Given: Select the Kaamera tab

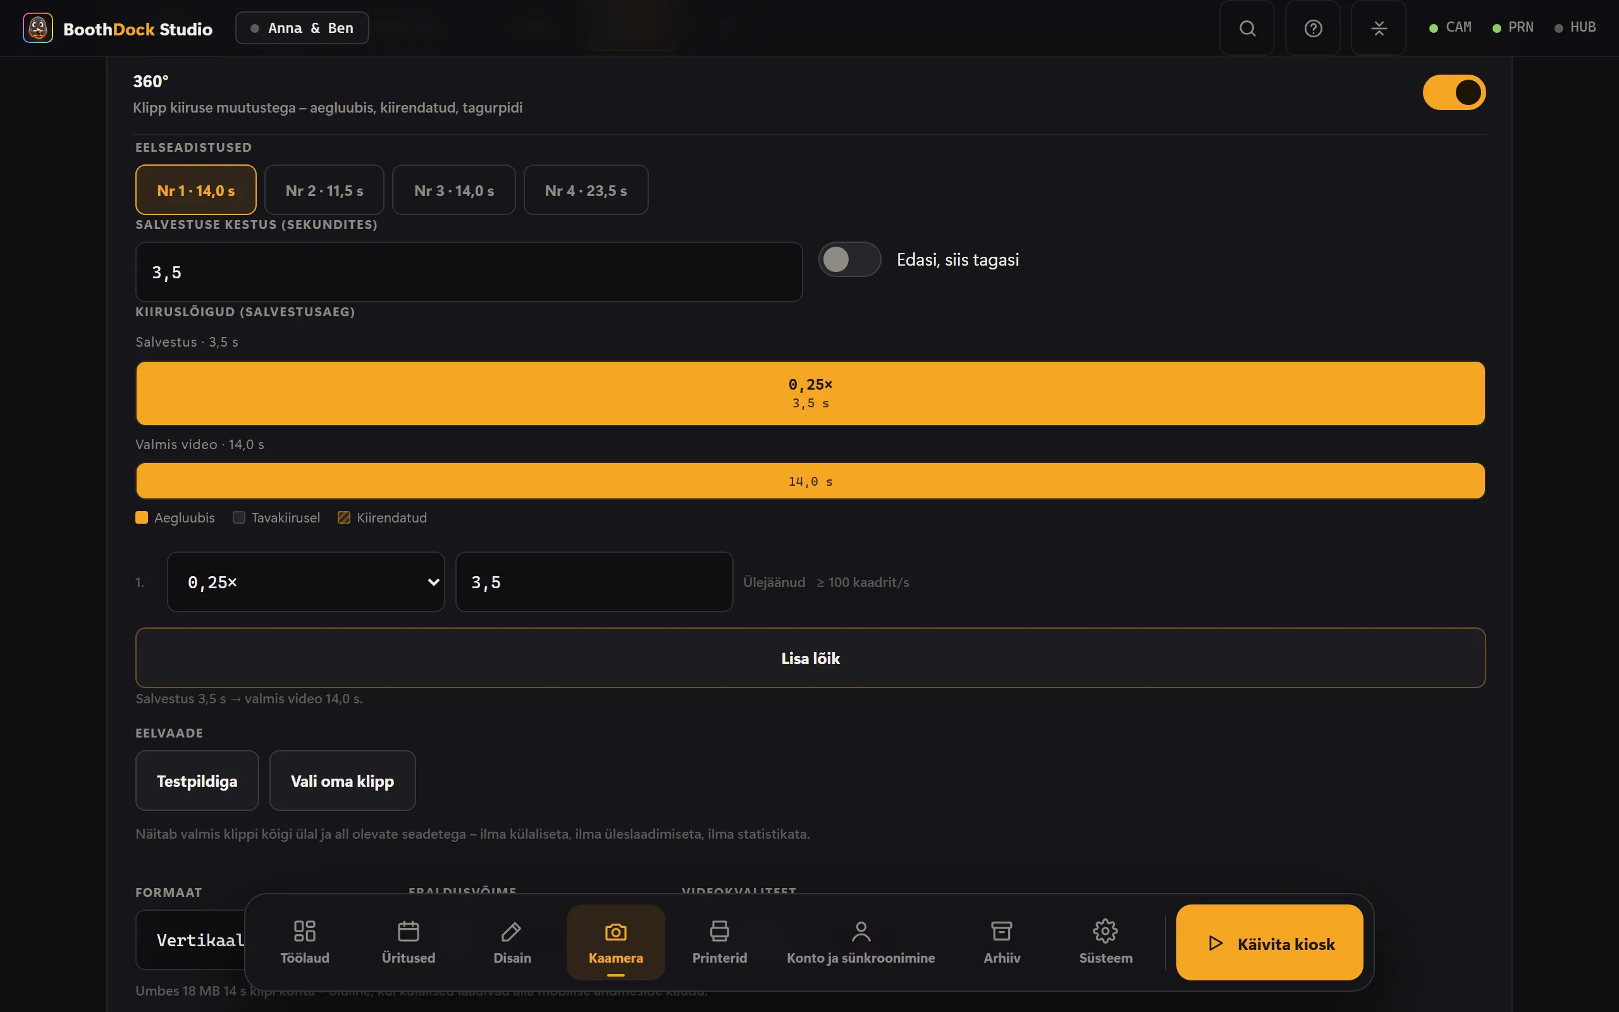Looking at the screenshot, I should coord(615,942).
